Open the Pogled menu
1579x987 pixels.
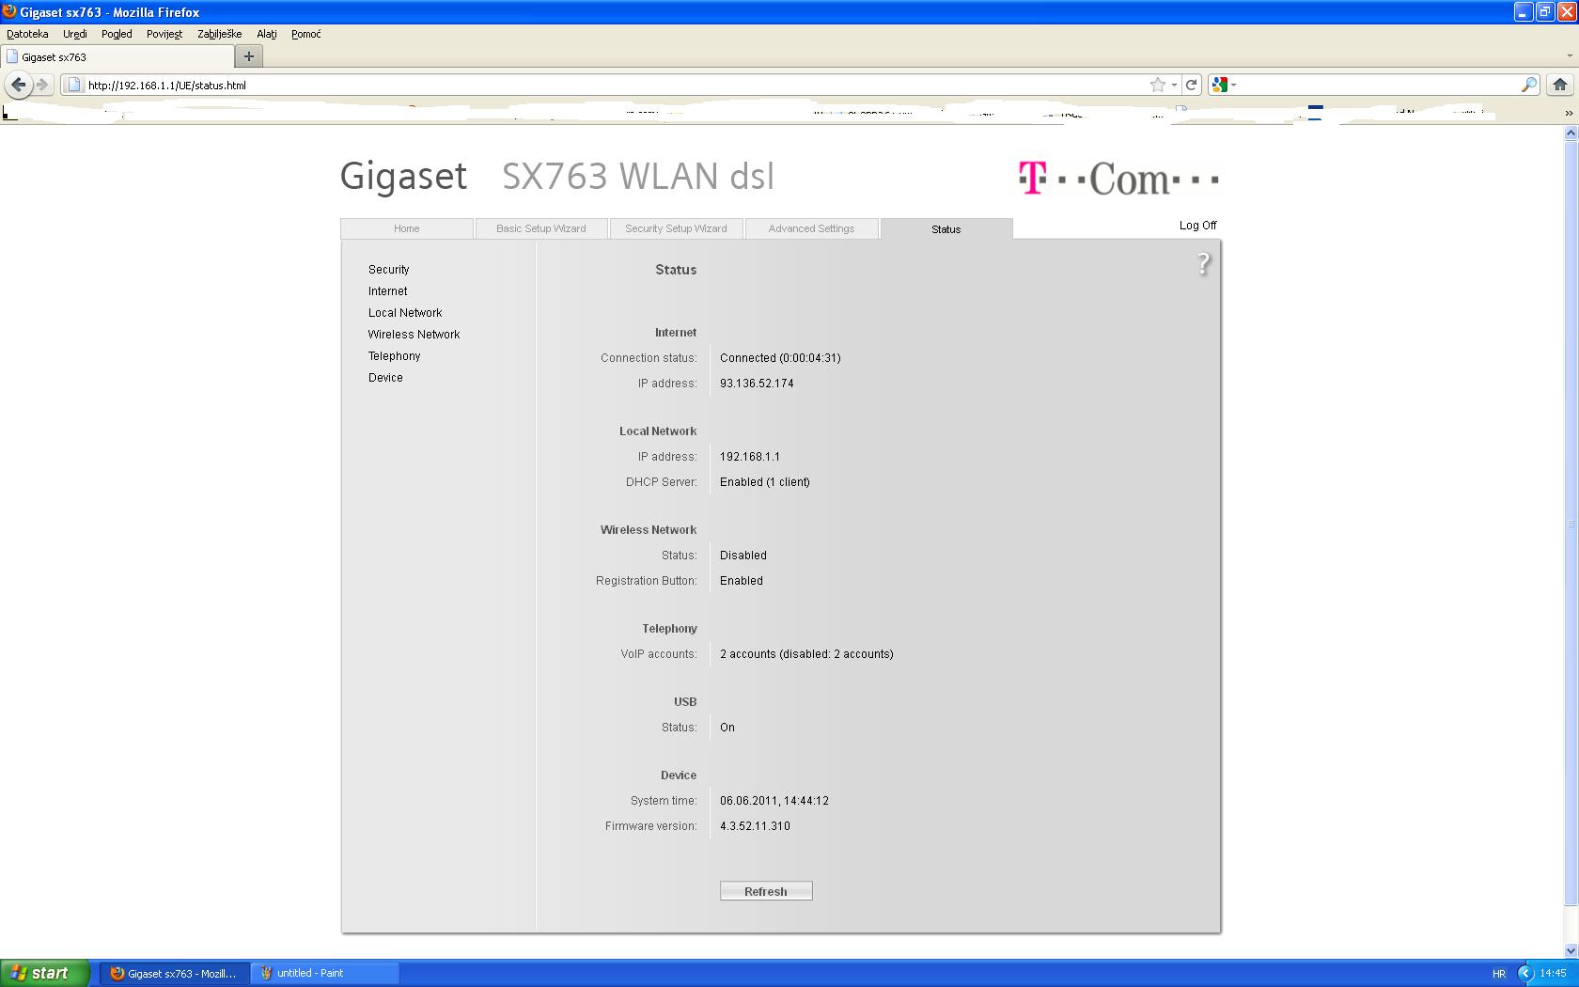click(x=117, y=34)
